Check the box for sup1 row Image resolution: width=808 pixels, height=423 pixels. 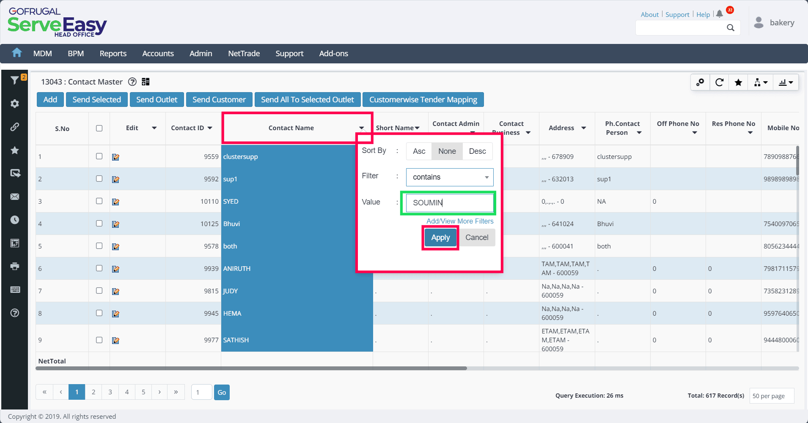tap(99, 178)
